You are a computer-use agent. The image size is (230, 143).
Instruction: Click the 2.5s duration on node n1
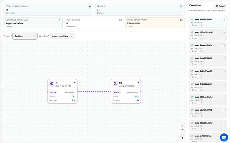(x=74, y=100)
